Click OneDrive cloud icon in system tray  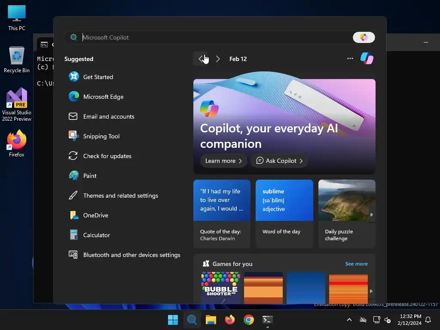point(363,320)
